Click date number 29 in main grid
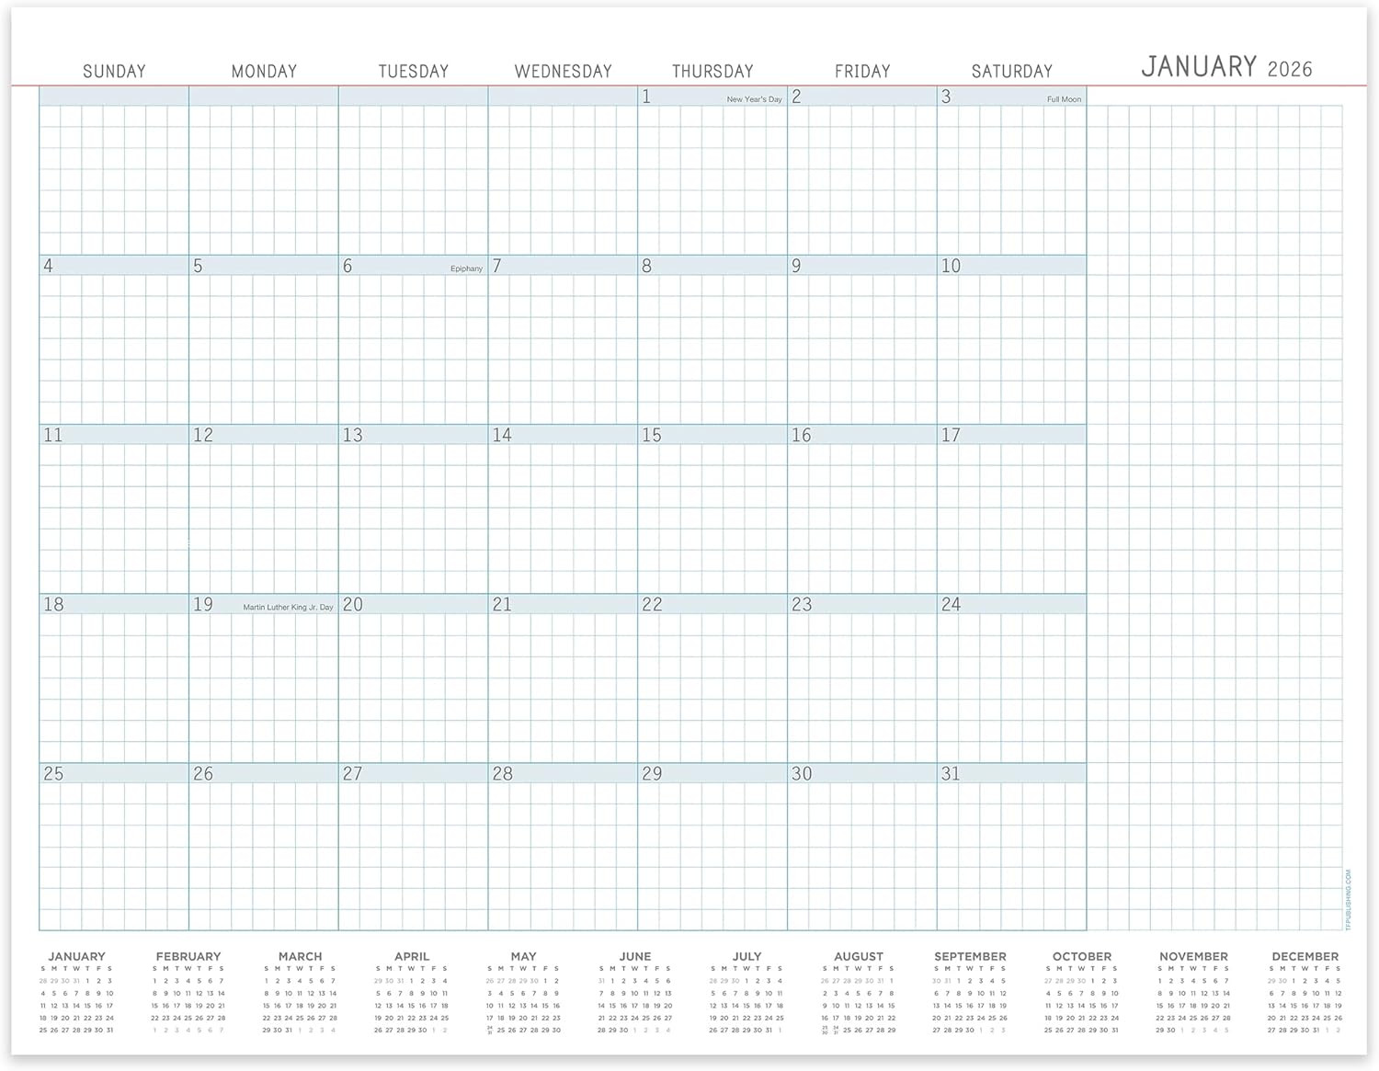1379x1071 pixels. coord(652,773)
